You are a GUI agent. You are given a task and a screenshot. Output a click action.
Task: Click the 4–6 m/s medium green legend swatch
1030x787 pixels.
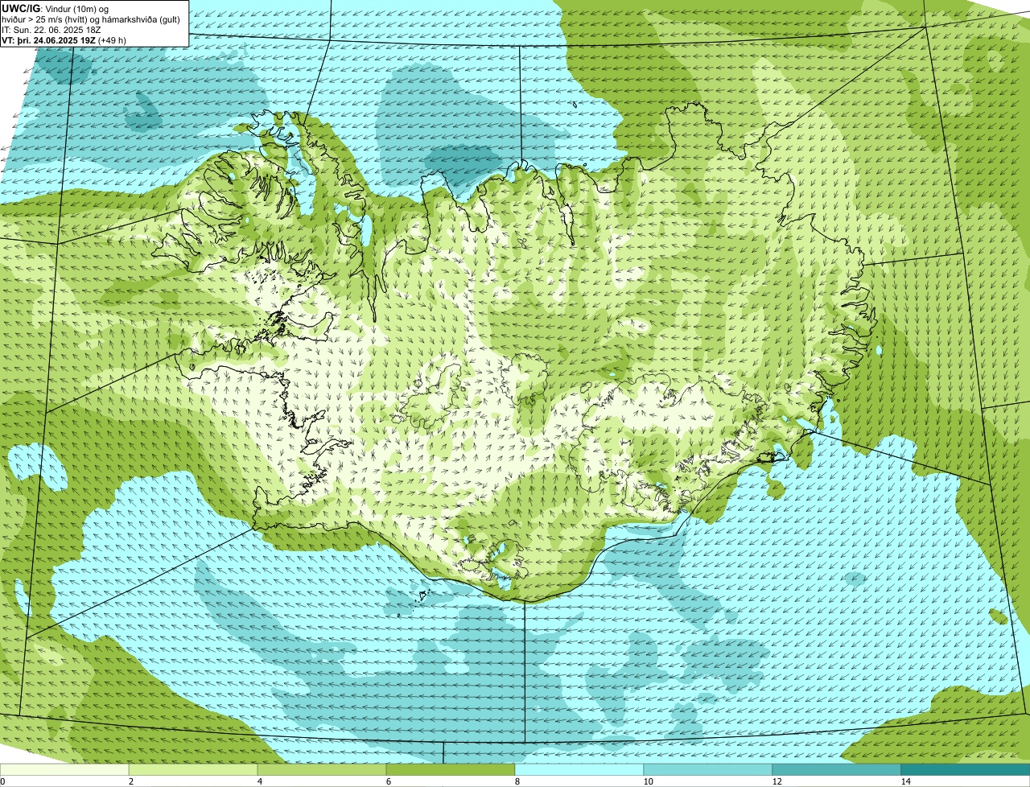[322, 770]
